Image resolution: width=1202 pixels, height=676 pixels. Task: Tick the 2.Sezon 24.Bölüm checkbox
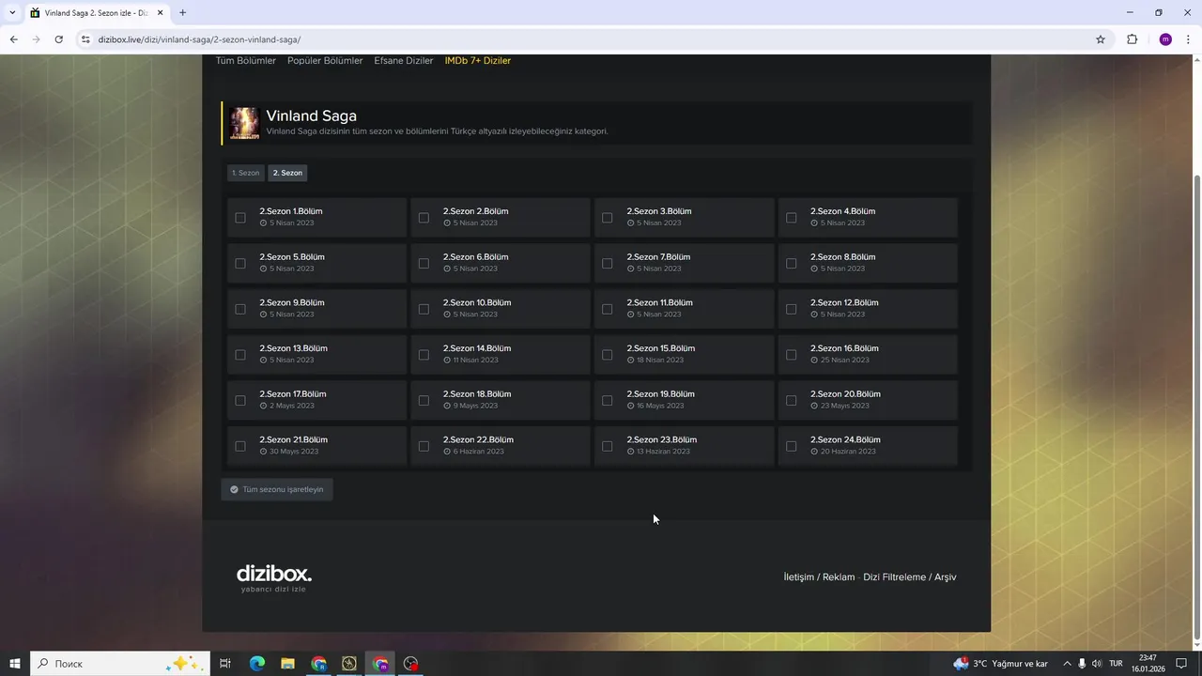click(791, 446)
